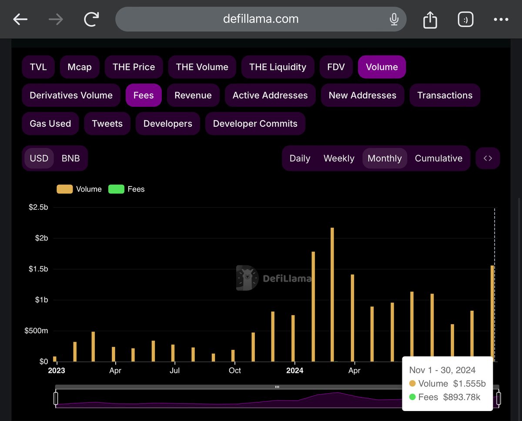The image size is (522, 421).
Task: Reload the page with the refresh icon
Action: click(91, 19)
